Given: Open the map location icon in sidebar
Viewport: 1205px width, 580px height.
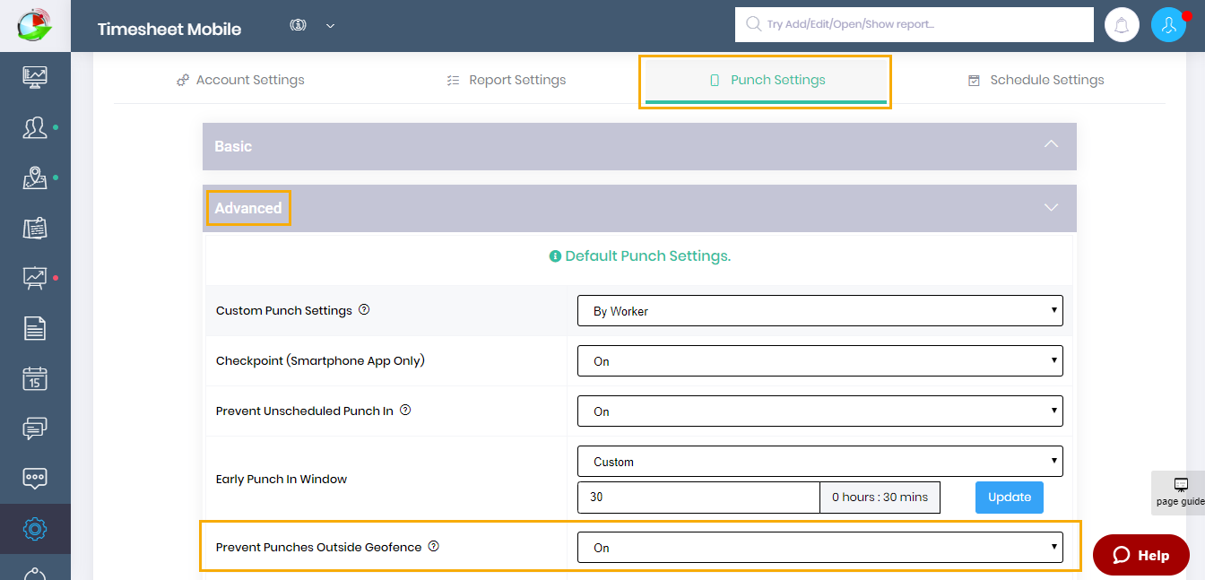Looking at the screenshot, I should [35, 177].
